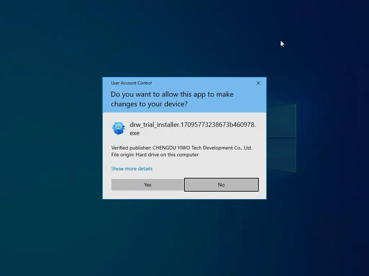
Task: Click No to deny the installer
Action: pos(221,185)
